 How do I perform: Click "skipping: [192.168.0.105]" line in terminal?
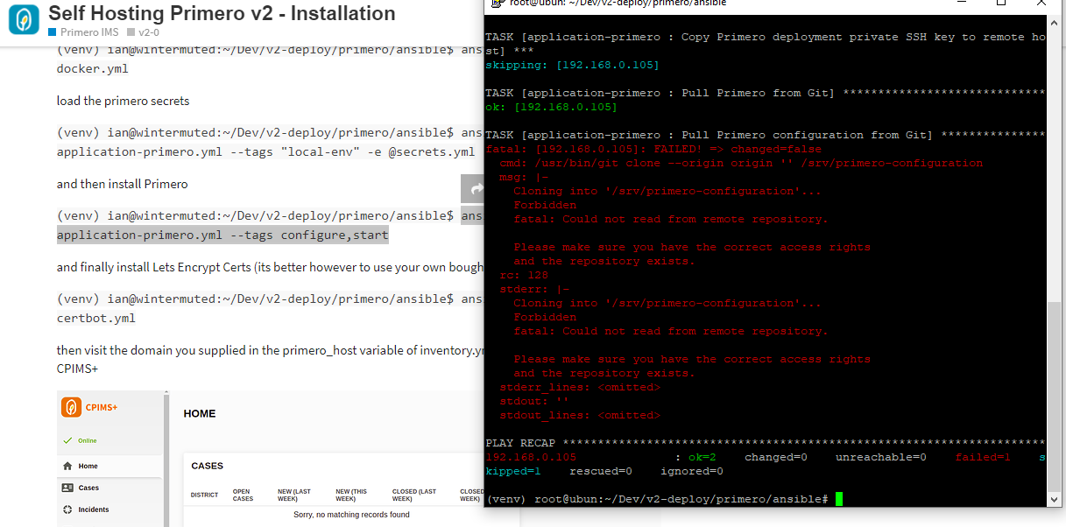point(572,65)
